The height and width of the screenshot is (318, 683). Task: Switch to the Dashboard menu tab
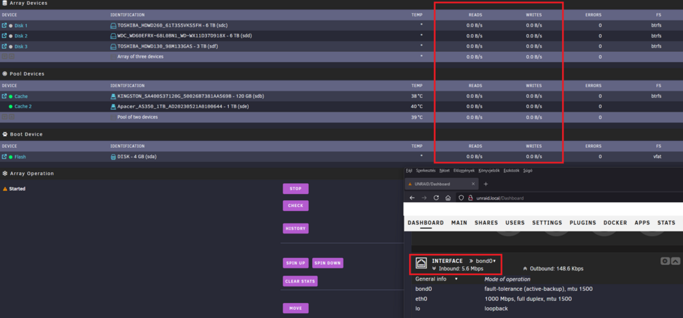point(426,223)
